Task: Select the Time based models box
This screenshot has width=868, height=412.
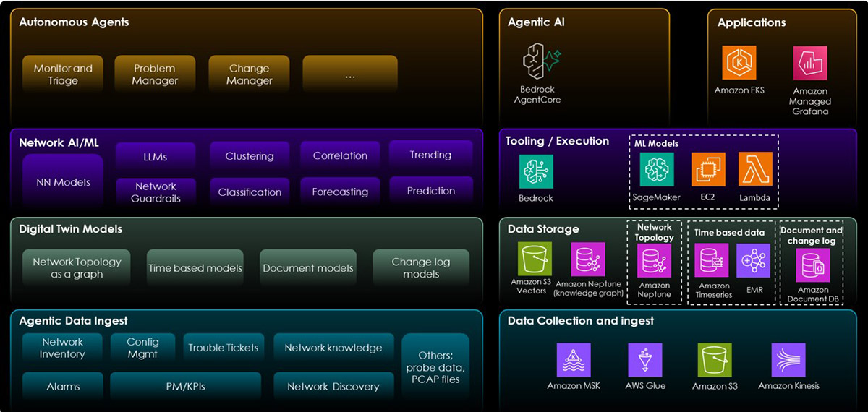Action: coord(195,268)
